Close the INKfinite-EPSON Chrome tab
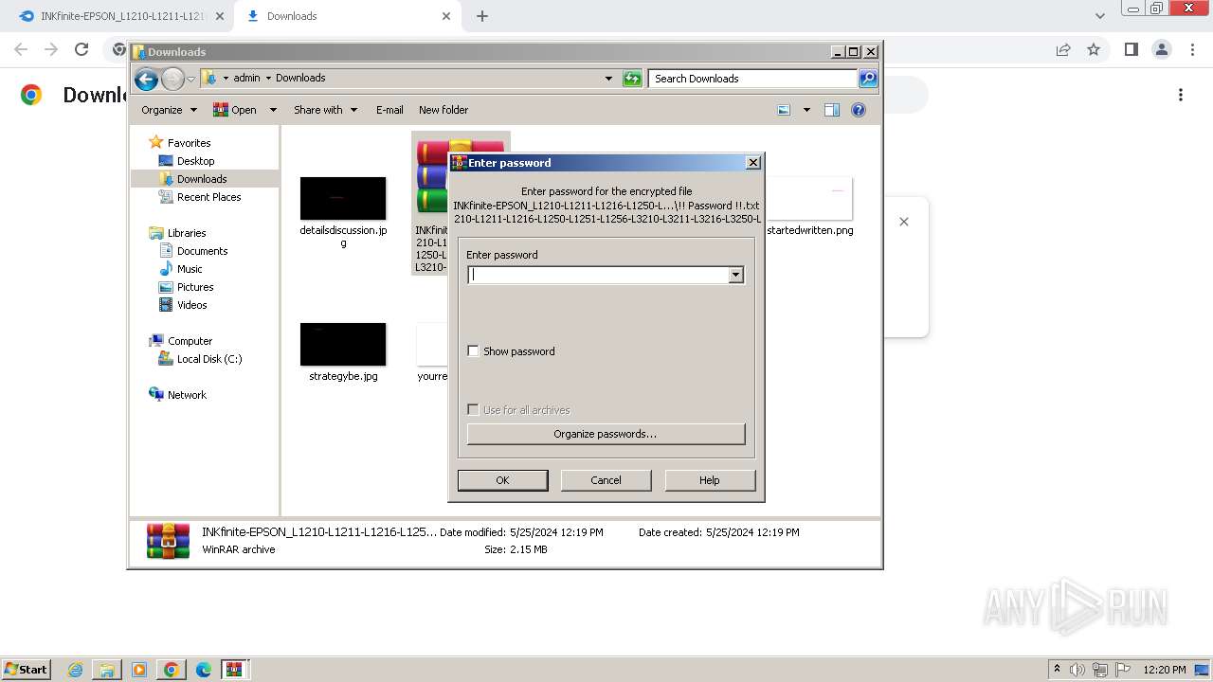Screen dimensions: 1213x682 coord(219,16)
